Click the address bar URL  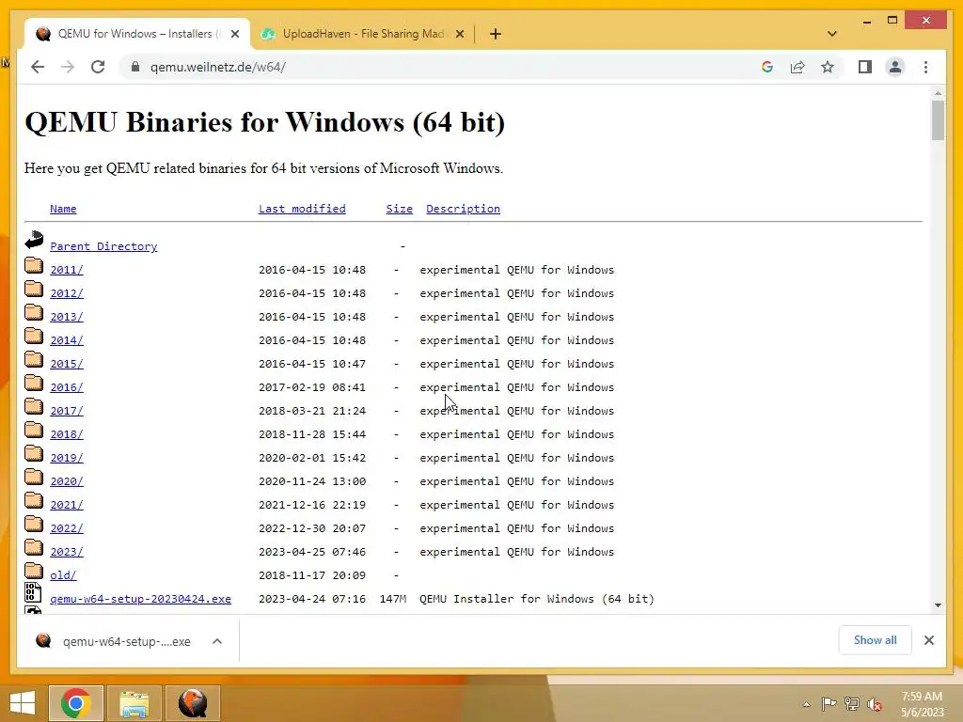coord(218,67)
